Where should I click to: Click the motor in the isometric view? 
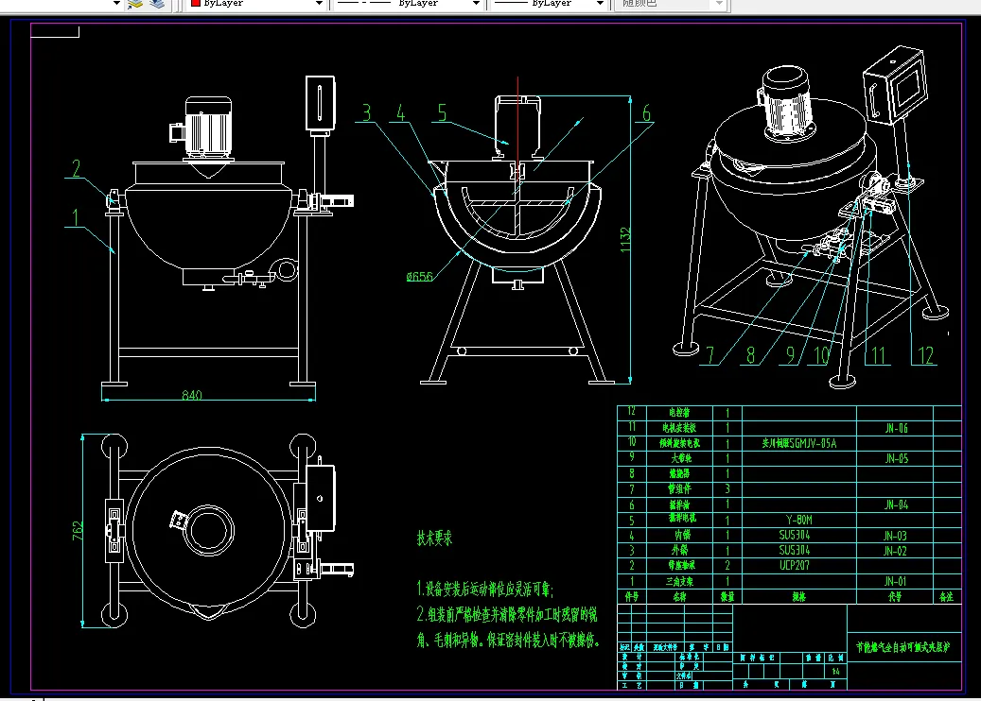786,103
